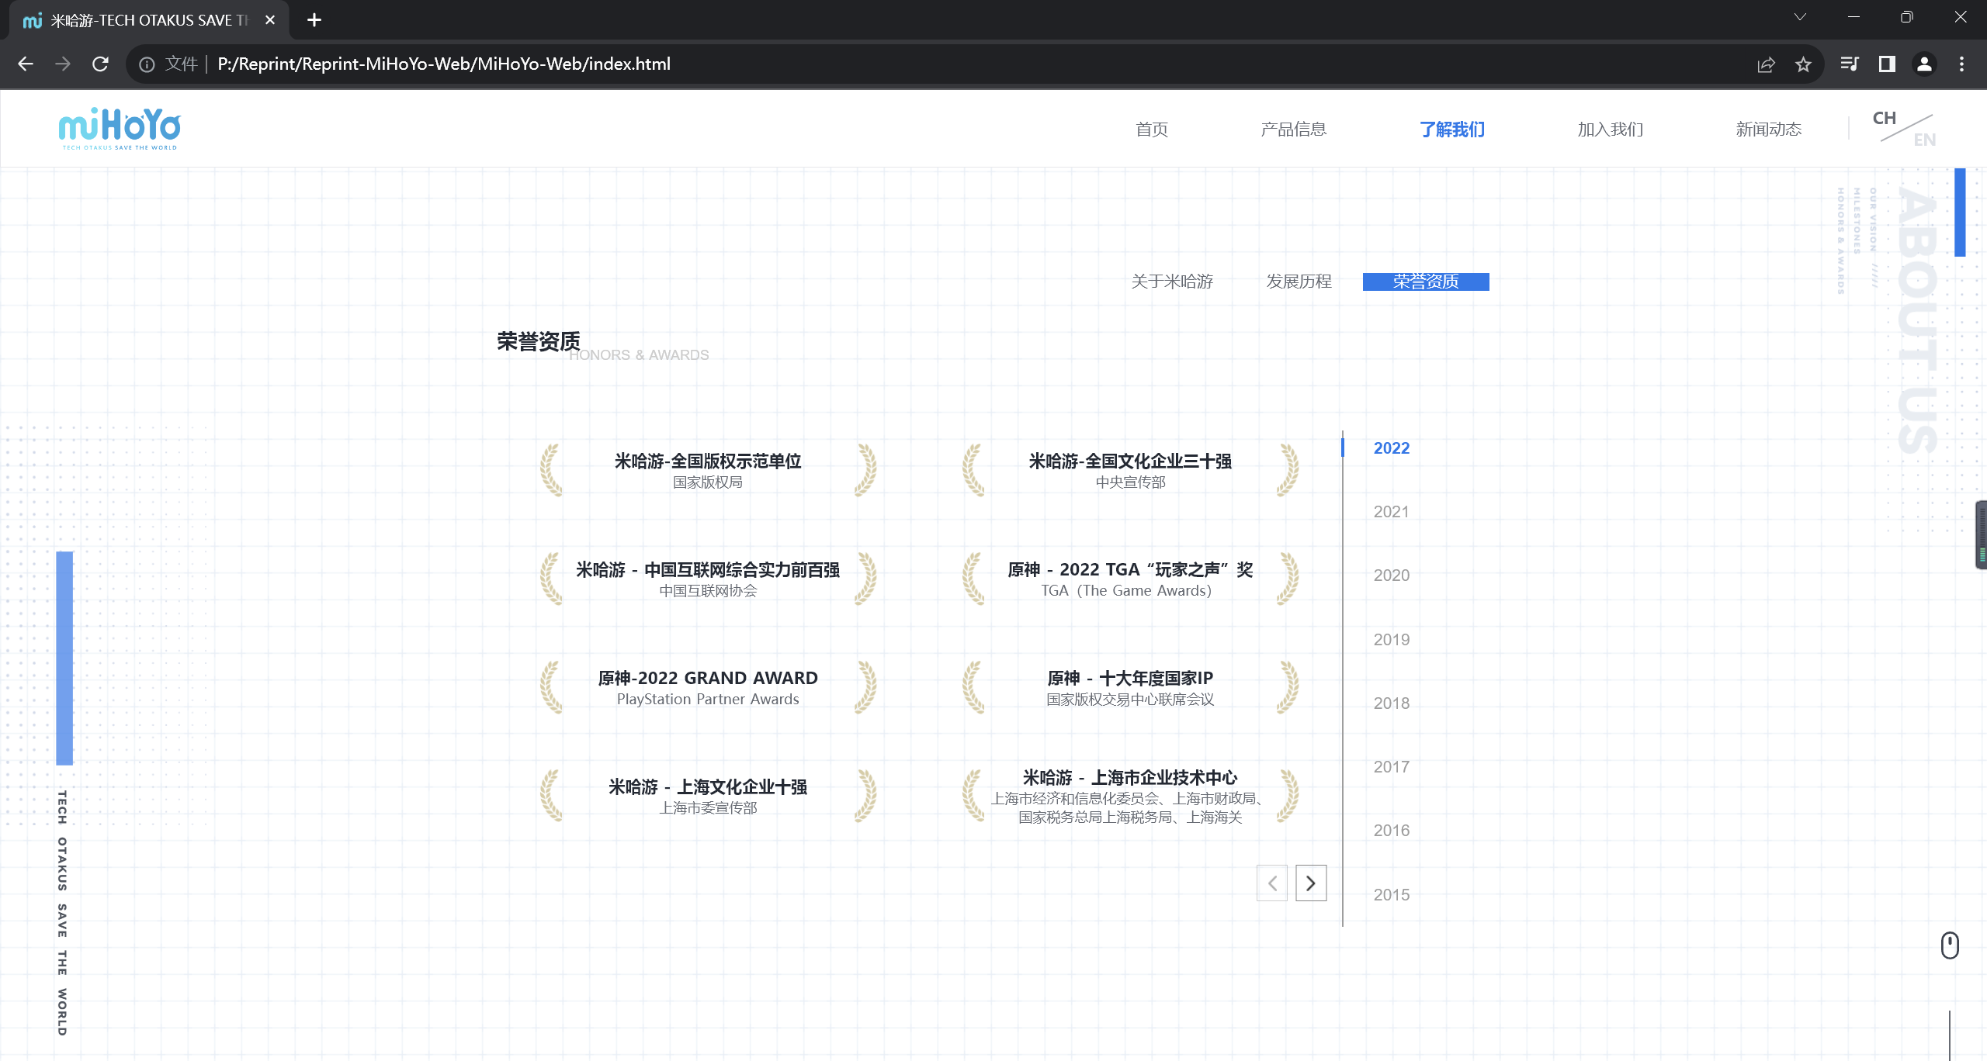Open a new tab with plus button
This screenshot has width=1987, height=1061.
pos(314,20)
